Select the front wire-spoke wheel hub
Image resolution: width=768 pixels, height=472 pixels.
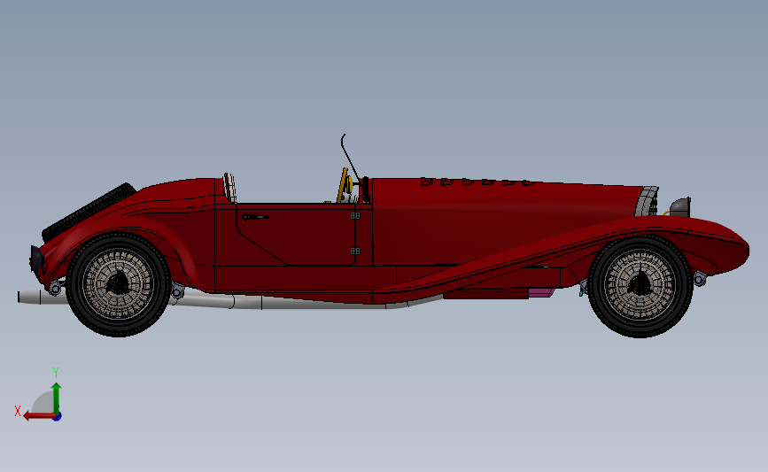pyautogui.click(x=640, y=284)
